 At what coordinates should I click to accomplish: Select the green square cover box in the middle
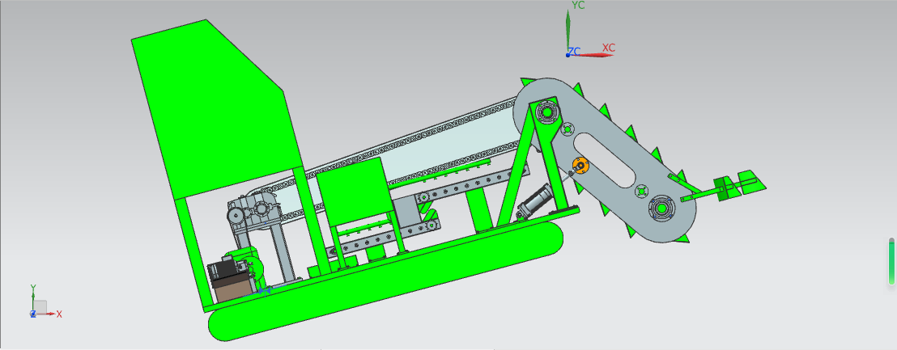pos(354,192)
